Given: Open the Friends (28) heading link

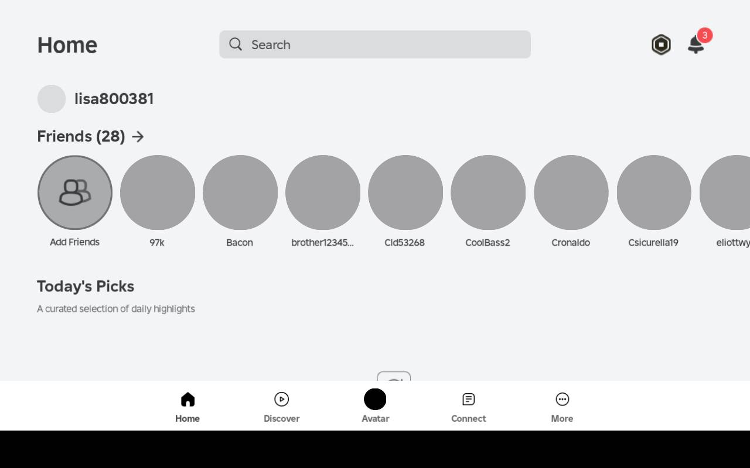Looking at the screenshot, I should pos(81,136).
